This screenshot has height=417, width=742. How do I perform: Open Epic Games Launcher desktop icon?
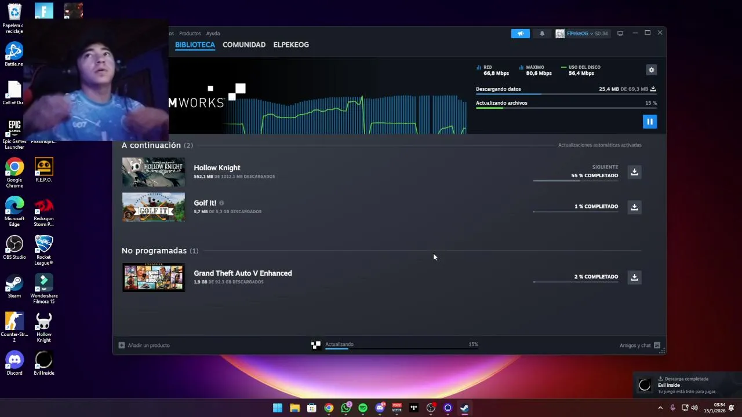(14, 134)
